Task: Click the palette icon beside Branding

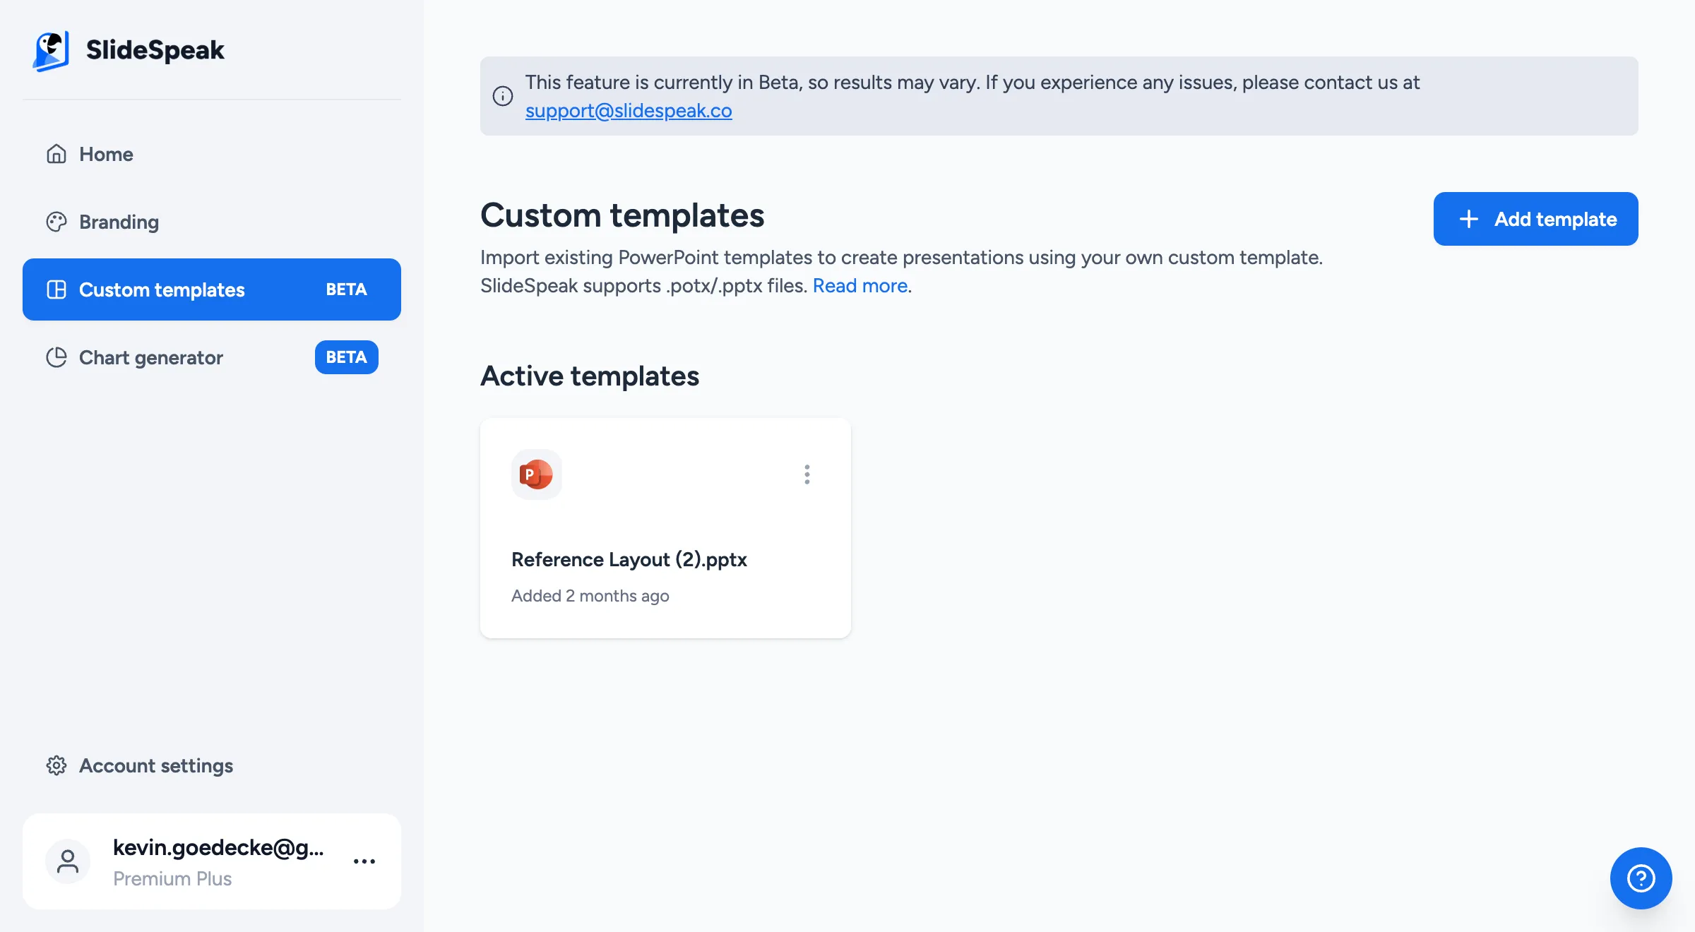Action: point(56,222)
